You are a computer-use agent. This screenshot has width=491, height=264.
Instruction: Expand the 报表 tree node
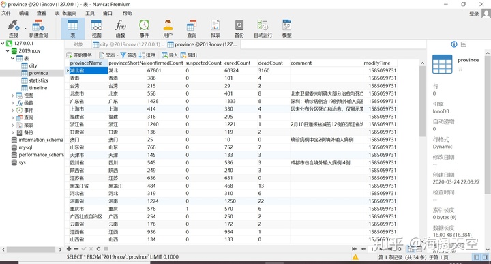[x=13, y=125]
